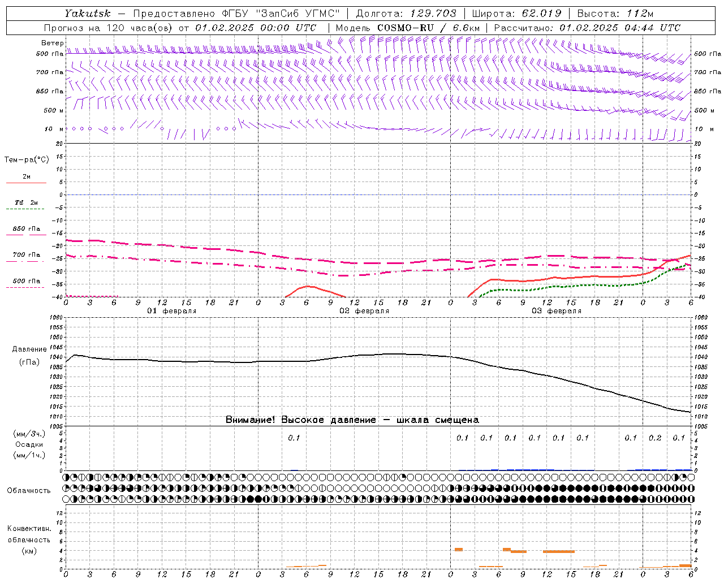
Task: Click the 0.2 precipitation value
Action: [655, 438]
